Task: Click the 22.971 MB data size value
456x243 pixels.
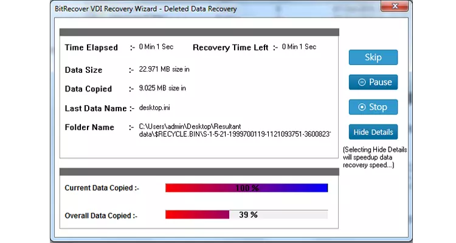Action: tap(164, 69)
